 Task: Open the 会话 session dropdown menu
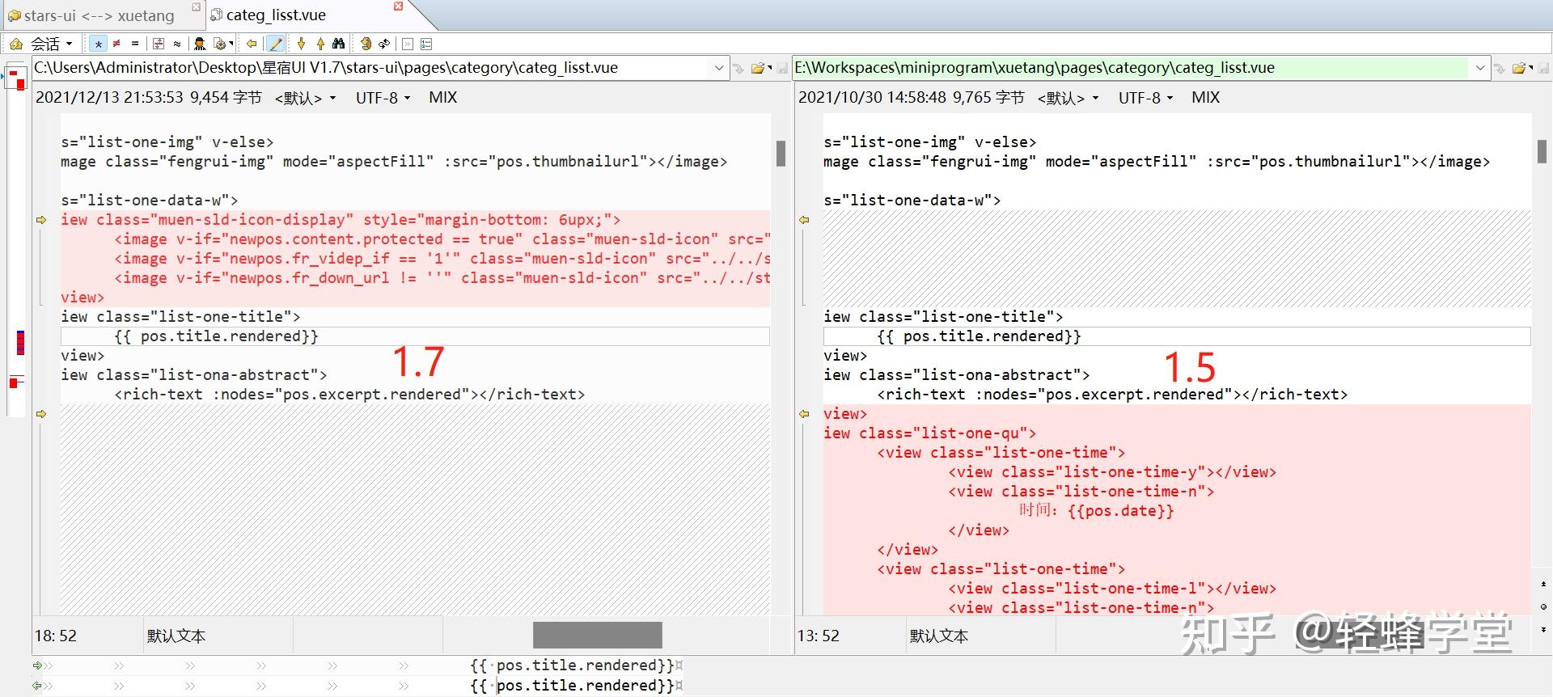[52, 44]
